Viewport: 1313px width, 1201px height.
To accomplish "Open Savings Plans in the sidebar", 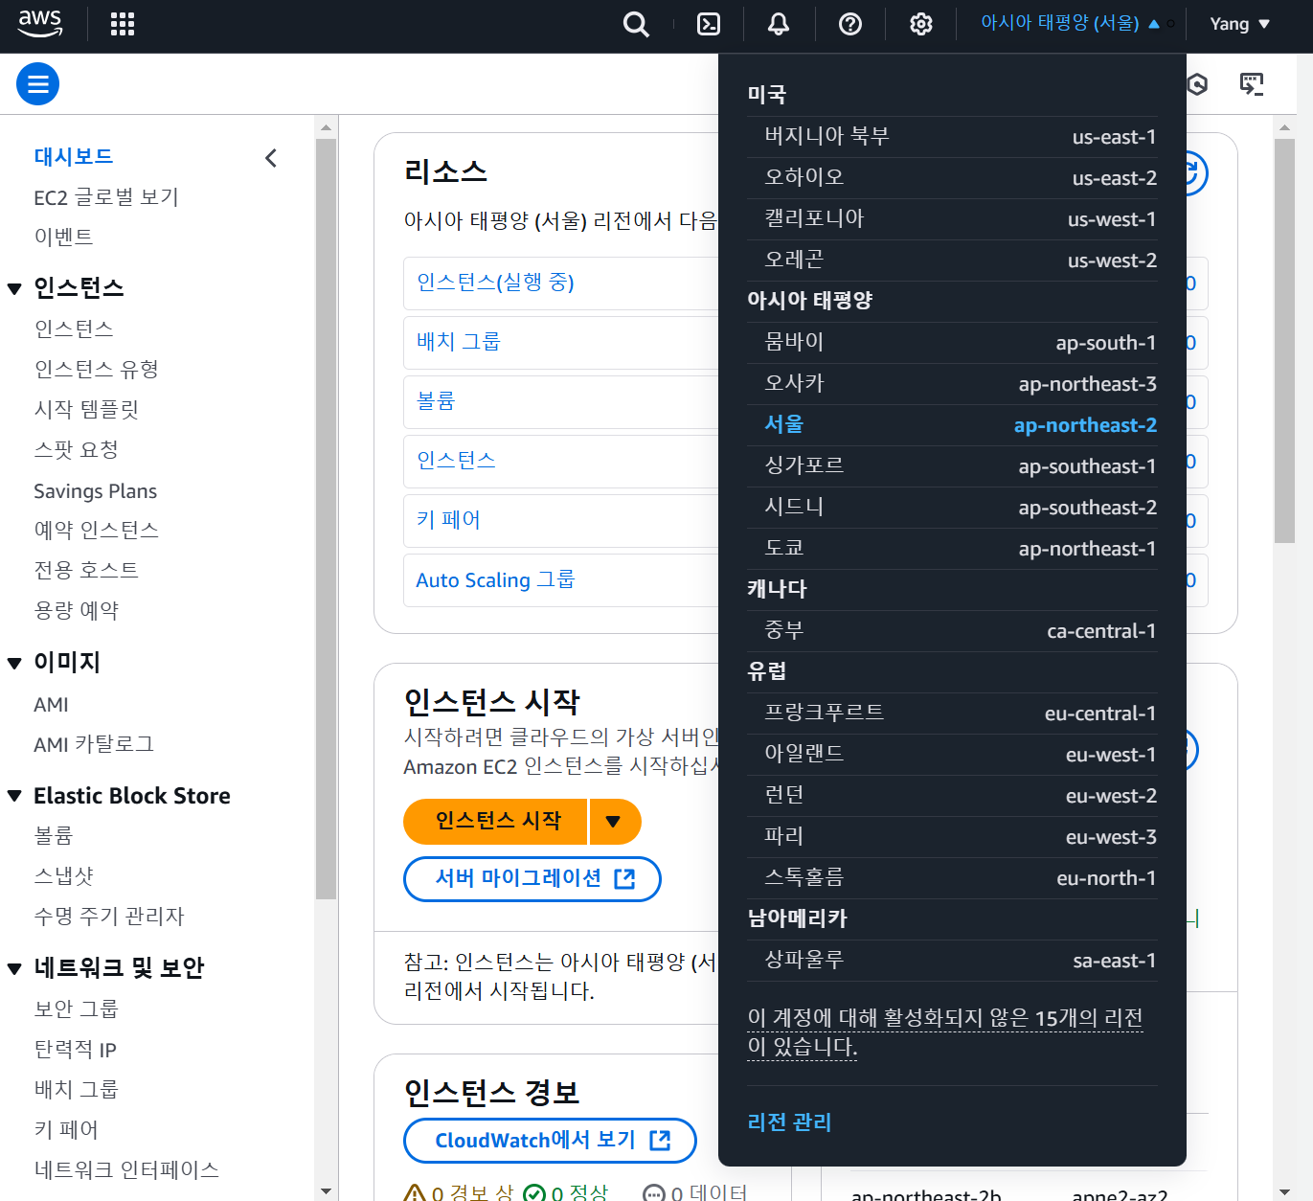I will 95,491.
